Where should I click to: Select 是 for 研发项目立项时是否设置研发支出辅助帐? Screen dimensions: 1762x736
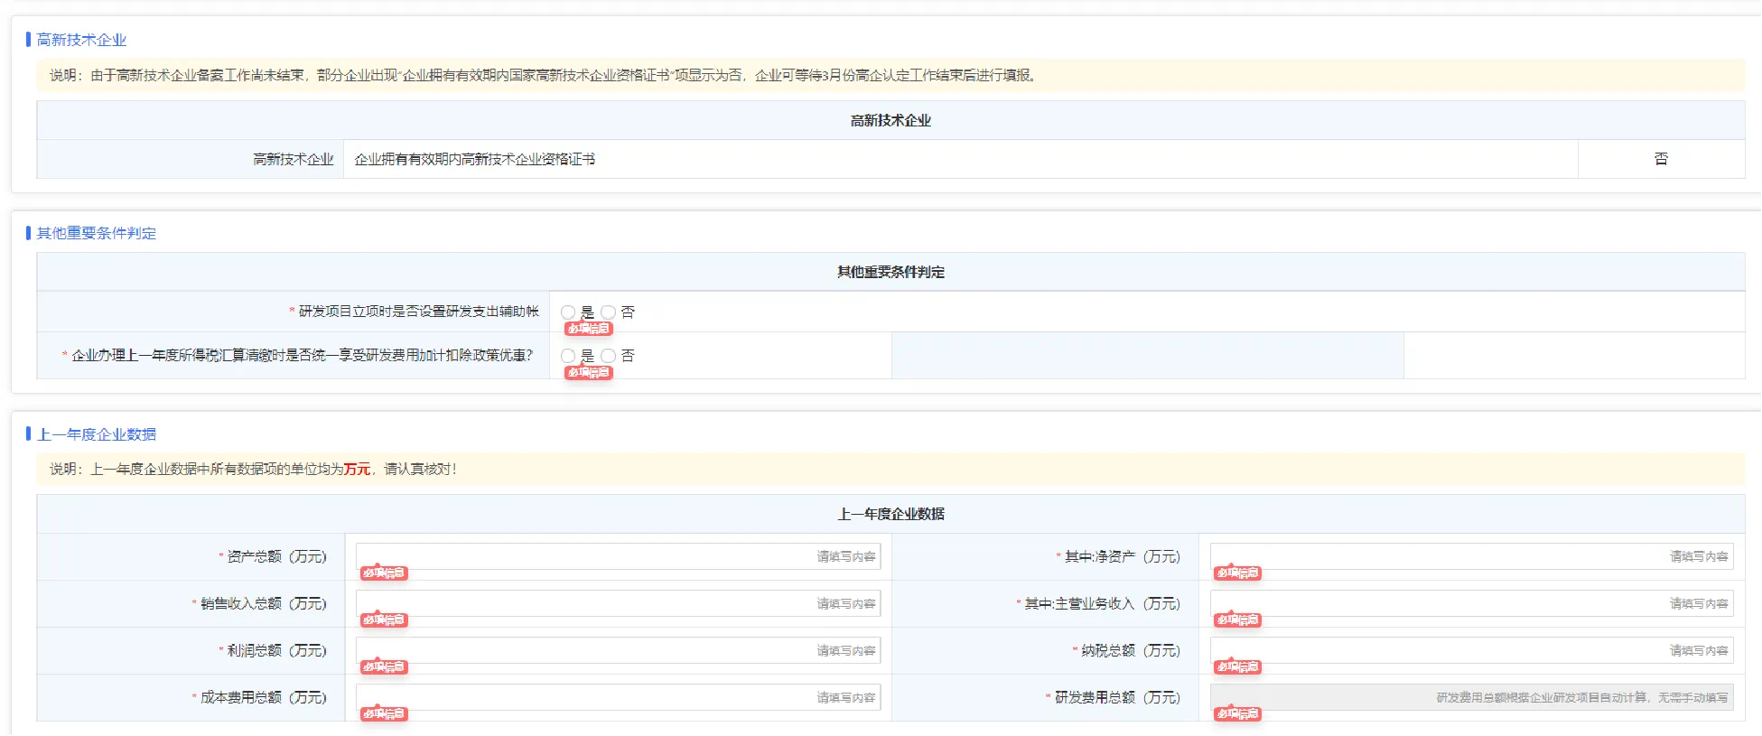(568, 312)
